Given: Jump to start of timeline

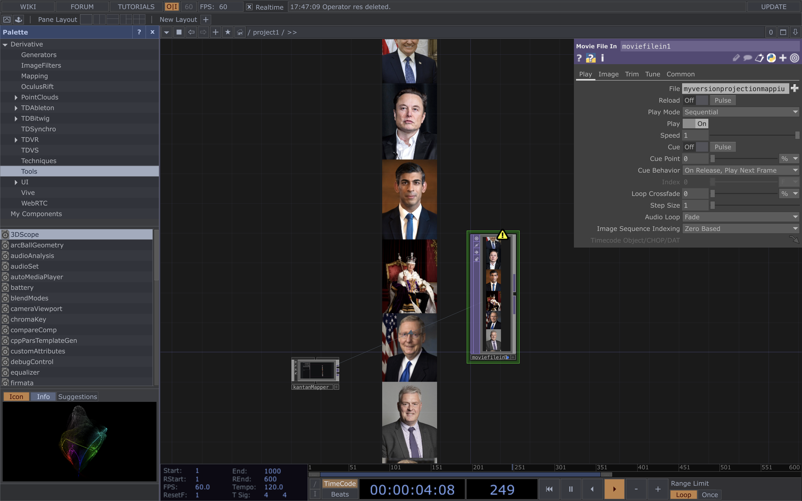Looking at the screenshot, I should point(549,489).
